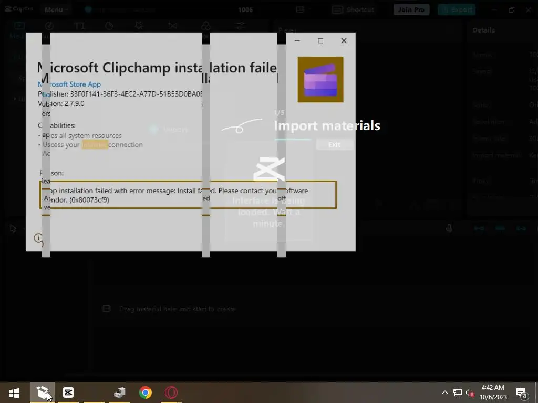The image size is (538, 403).
Task: Open the Filters icon in CapCut toolbar
Action: [206, 26]
